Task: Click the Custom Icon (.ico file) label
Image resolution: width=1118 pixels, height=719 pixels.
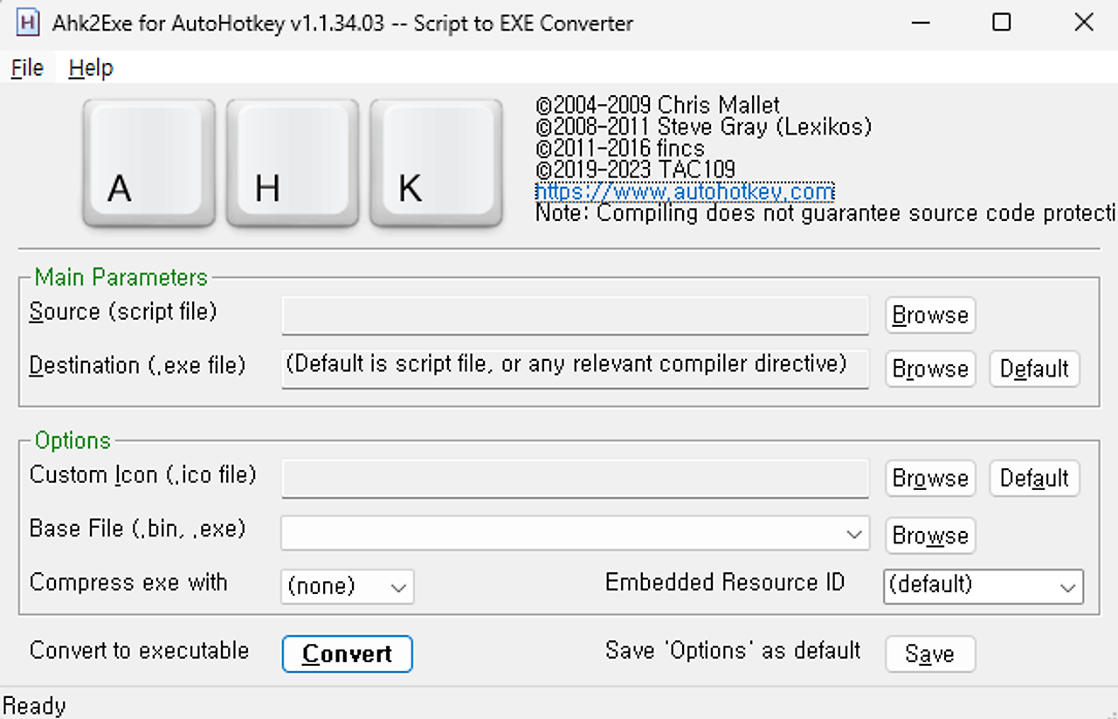Action: [x=143, y=475]
